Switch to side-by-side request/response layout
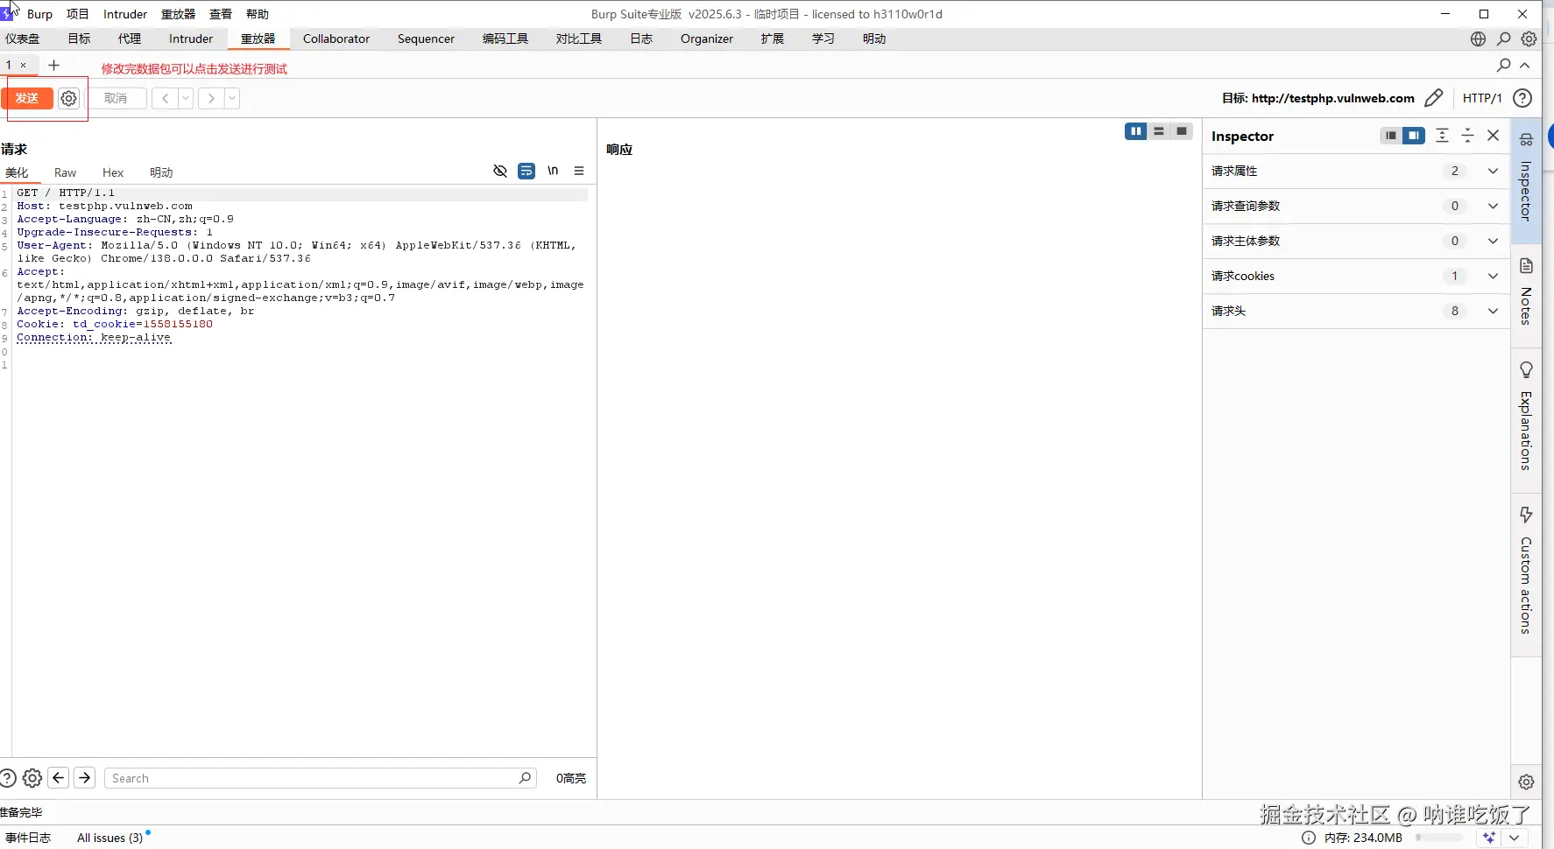The height and width of the screenshot is (849, 1554). click(1136, 131)
